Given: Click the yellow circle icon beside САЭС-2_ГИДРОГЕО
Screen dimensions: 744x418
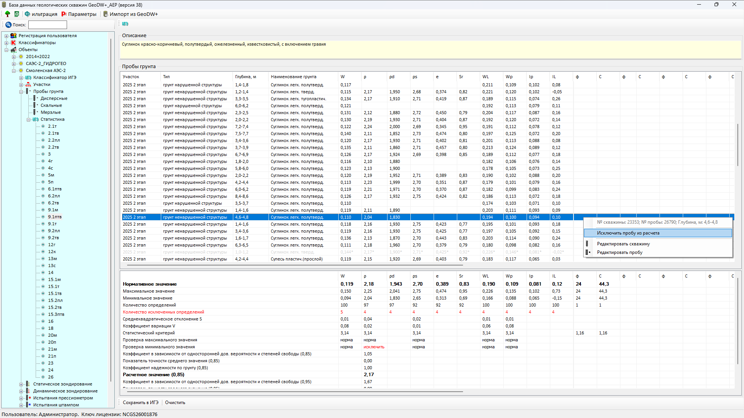Looking at the screenshot, I should click(x=21, y=63).
